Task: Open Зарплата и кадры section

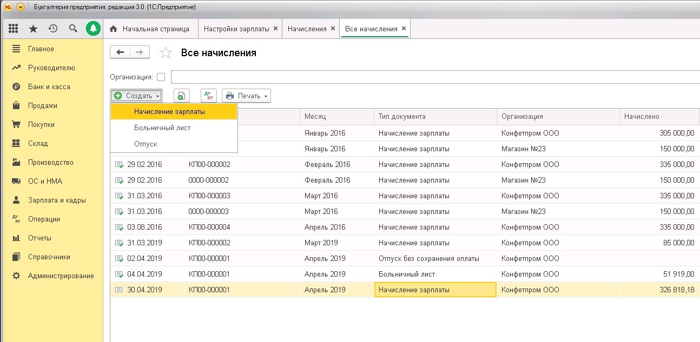Action: tap(57, 200)
